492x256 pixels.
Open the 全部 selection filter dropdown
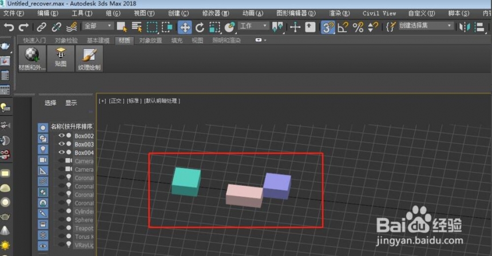point(98,26)
